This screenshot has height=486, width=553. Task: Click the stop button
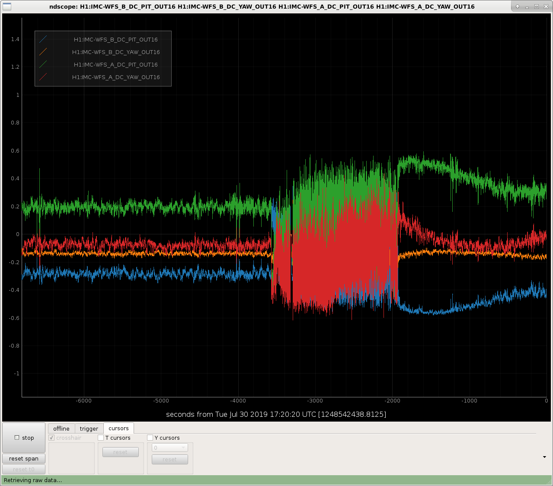[x=24, y=438]
